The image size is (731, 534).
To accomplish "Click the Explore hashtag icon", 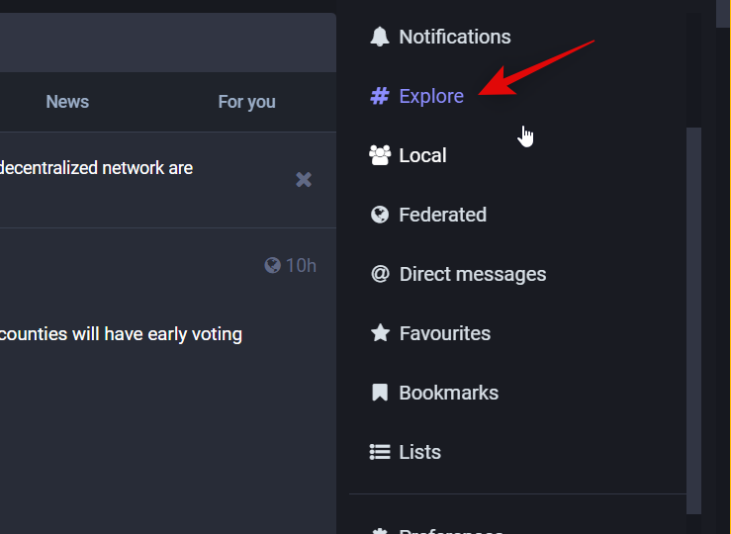I will point(380,96).
